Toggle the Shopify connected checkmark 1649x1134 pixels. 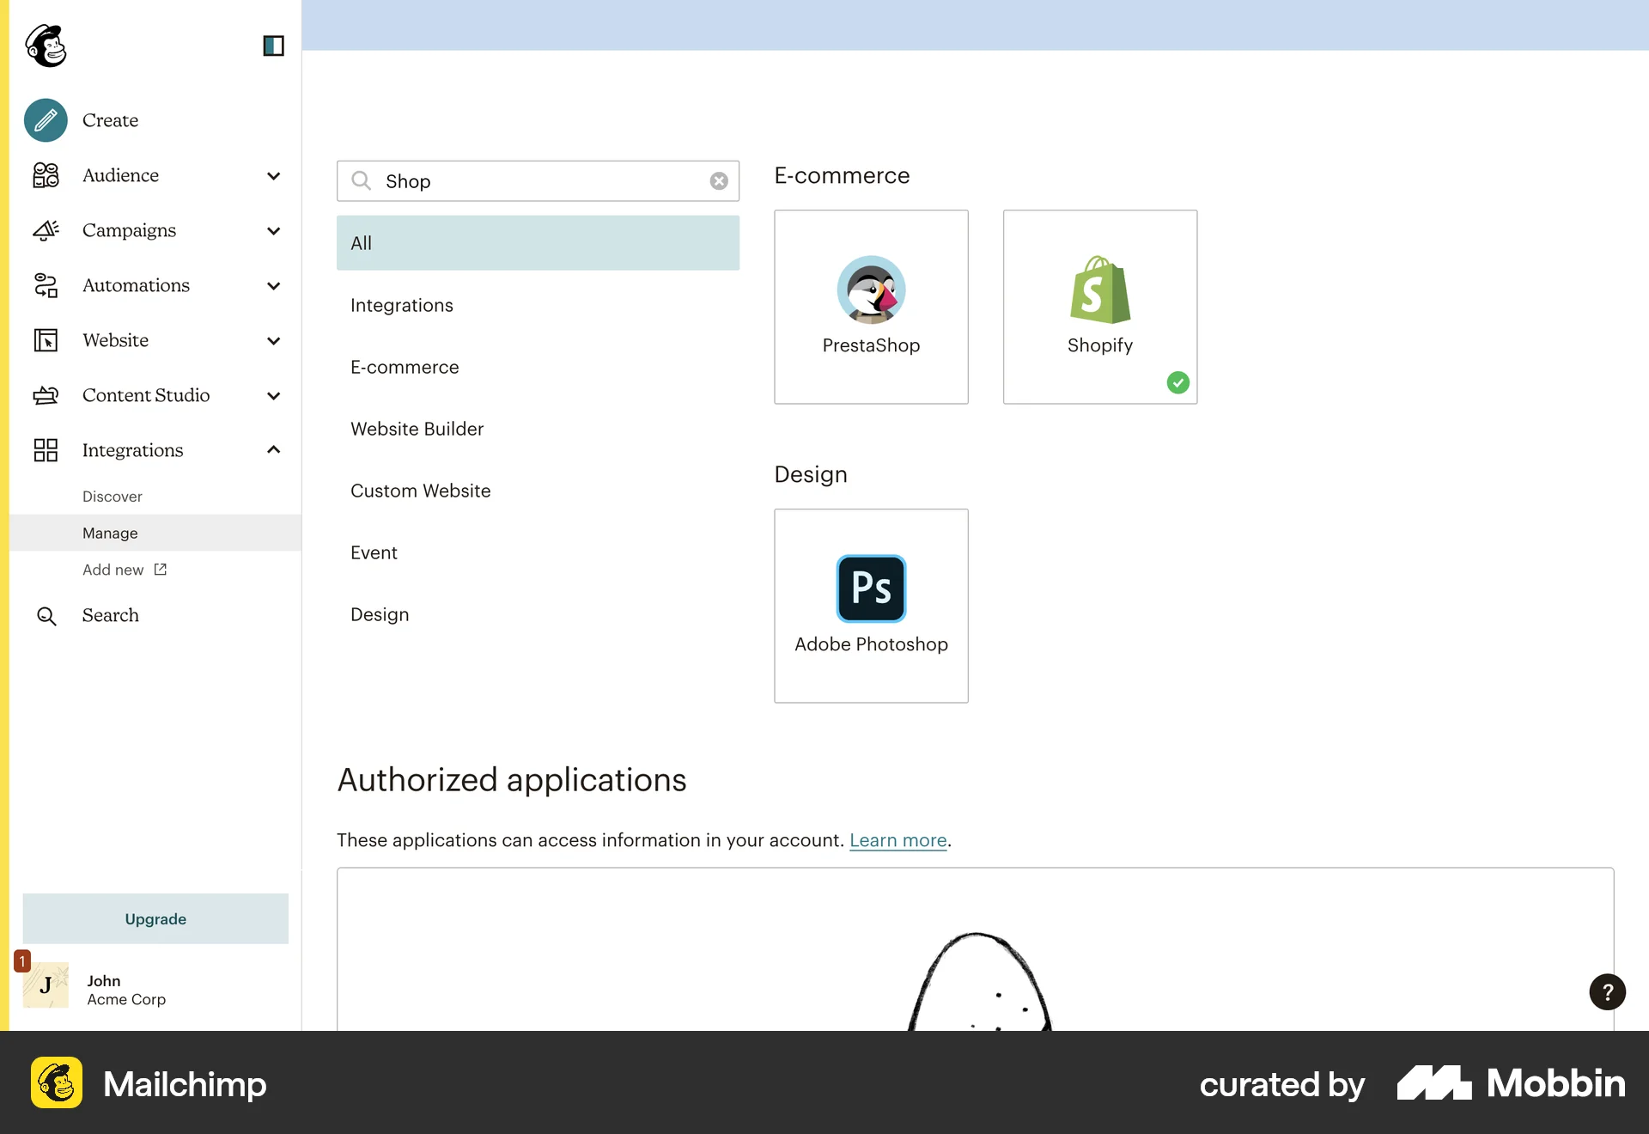(x=1177, y=383)
